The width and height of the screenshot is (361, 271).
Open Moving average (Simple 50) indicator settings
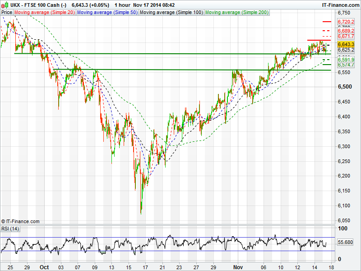(x=107, y=12)
